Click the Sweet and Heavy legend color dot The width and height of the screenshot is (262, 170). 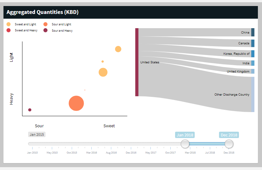click(x=9, y=30)
